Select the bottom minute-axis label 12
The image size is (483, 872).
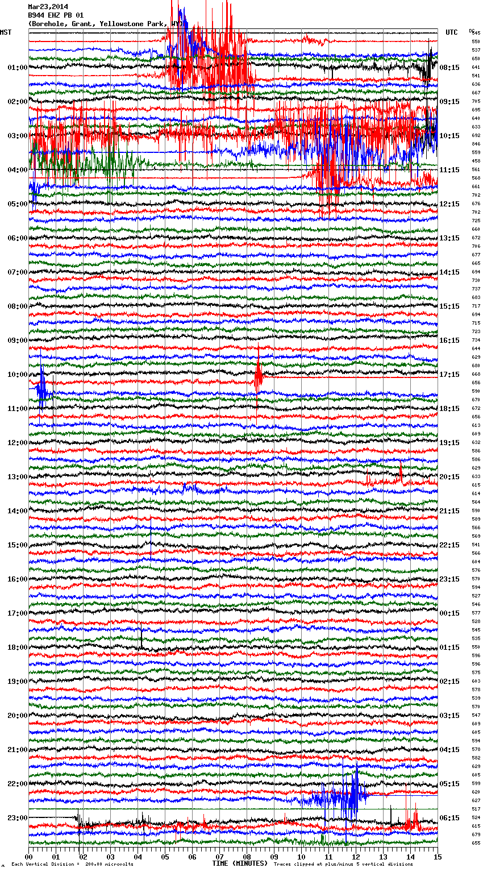tap(356, 856)
